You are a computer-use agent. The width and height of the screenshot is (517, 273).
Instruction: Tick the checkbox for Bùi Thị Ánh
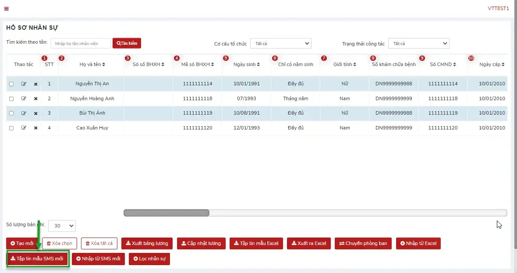point(11,113)
